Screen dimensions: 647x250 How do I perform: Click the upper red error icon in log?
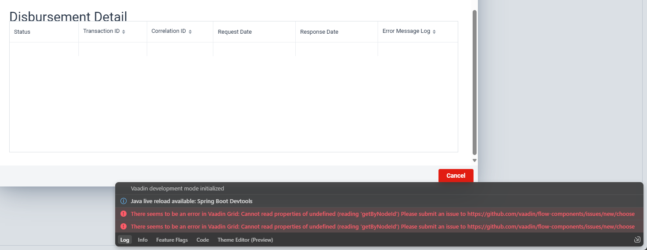[124, 214]
